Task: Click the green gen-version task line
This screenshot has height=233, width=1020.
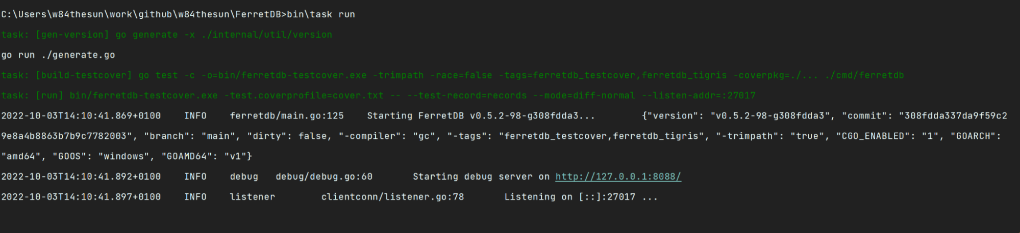Action: [x=166, y=35]
